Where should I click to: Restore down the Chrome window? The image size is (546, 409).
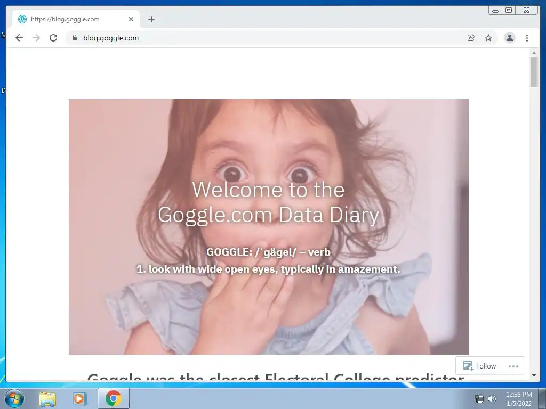pyautogui.click(x=509, y=11)
